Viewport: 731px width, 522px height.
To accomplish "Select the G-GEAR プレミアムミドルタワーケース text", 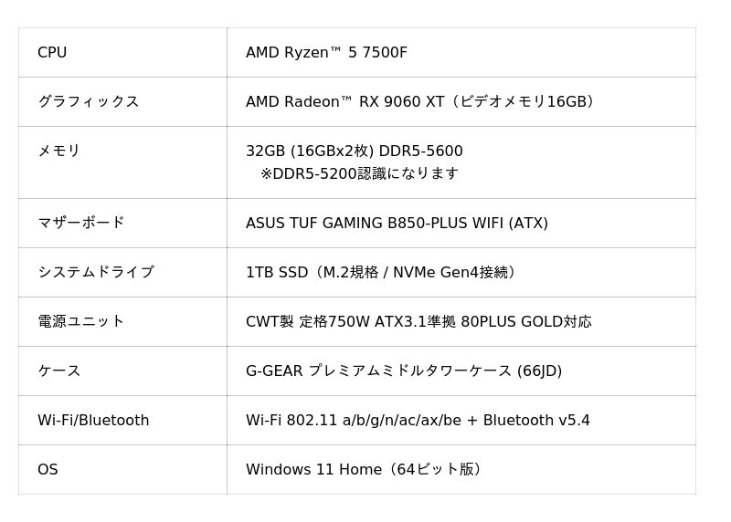I will 403,371.
